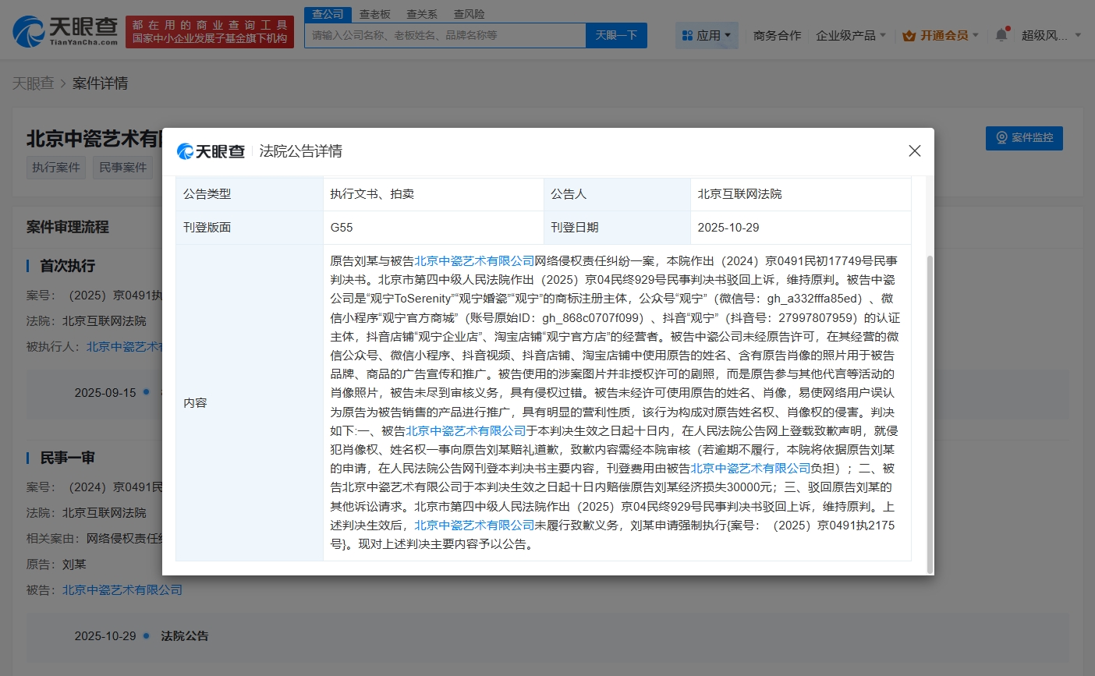The width and height of the screenshot is (1095, 676).
Task: Switch to the 查关系 search tab
Action: pyautogui.click(x=422, y=14)
